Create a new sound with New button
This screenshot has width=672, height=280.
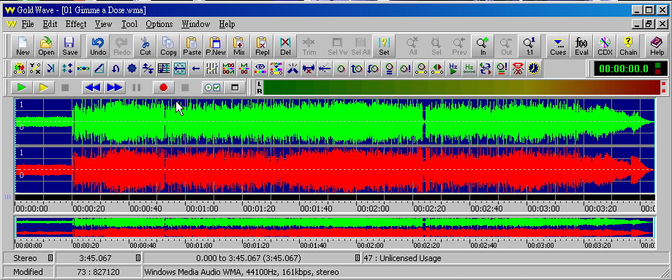(x=23, y=46)
